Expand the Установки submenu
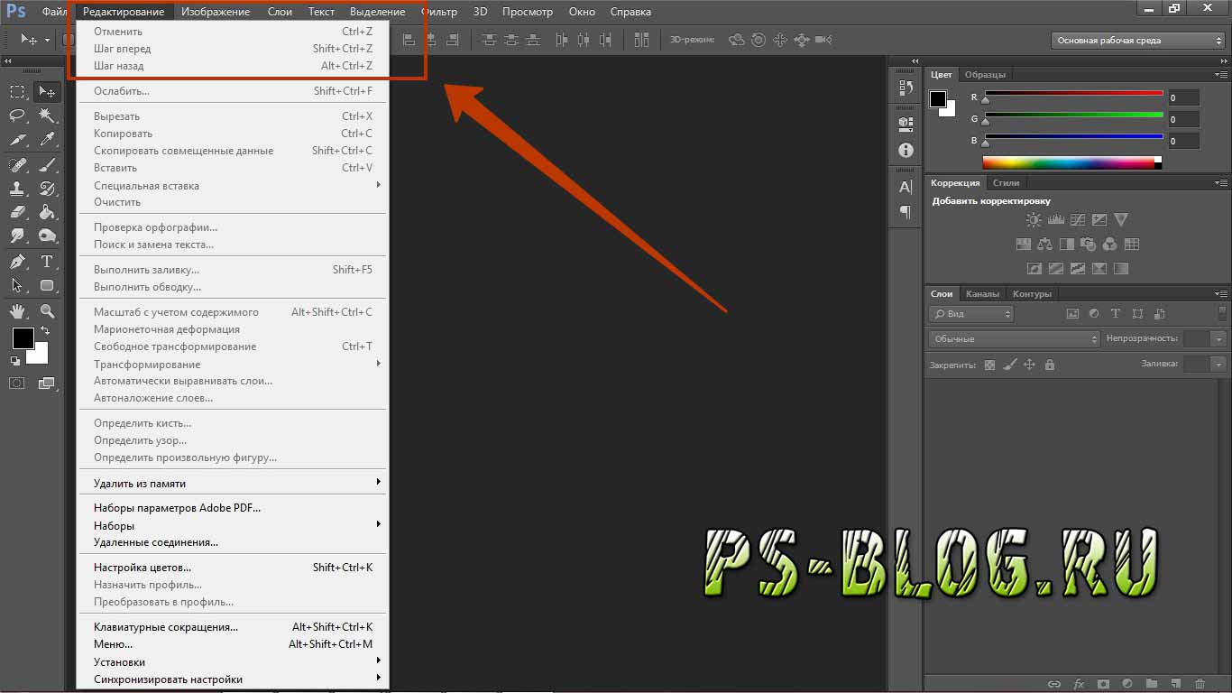 coord(231,661)
